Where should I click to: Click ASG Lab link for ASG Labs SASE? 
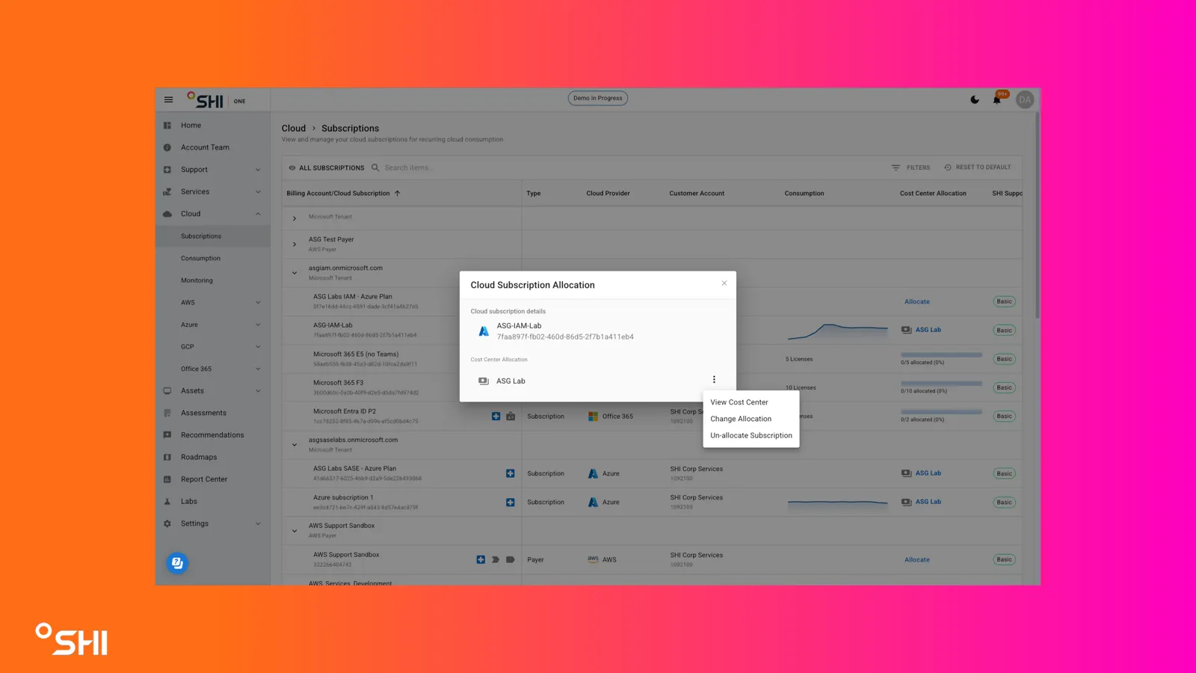[x=928, y=473]
